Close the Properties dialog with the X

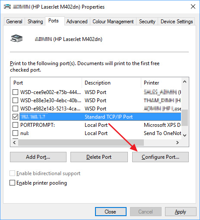point(193,6)
